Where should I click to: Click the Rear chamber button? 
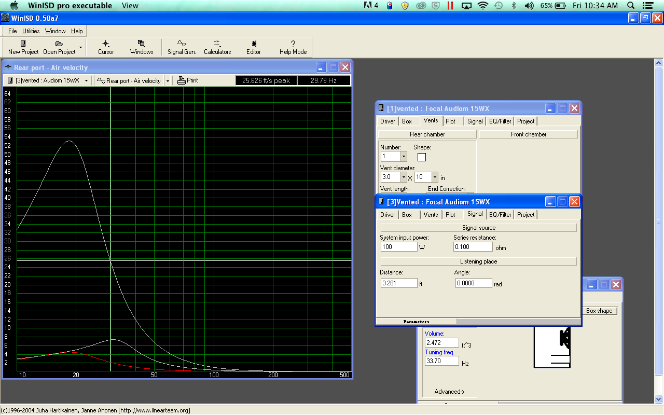click(427, 134)
